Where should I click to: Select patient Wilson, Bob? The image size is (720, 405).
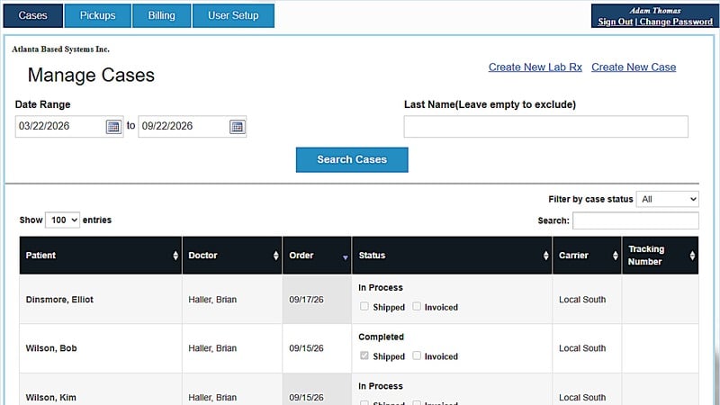click(51, 348)
